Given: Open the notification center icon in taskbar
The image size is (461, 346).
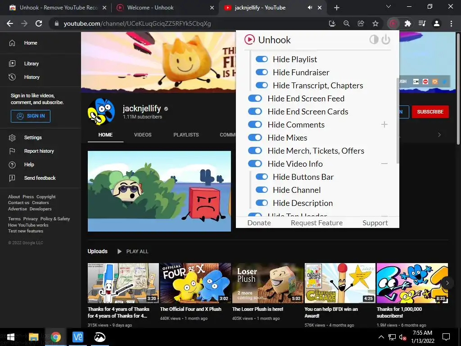Looking at the screenshot, I should 446,337.
